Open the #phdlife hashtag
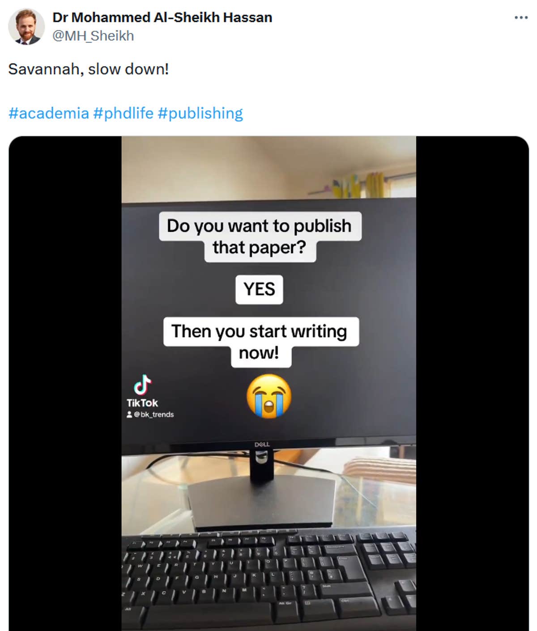 pos(124,113)
